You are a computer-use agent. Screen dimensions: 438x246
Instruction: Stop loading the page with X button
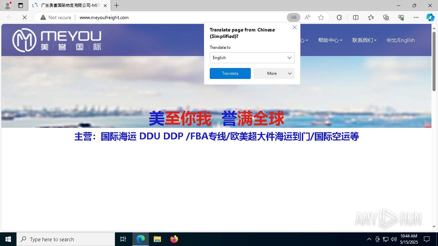pos(25,17)
